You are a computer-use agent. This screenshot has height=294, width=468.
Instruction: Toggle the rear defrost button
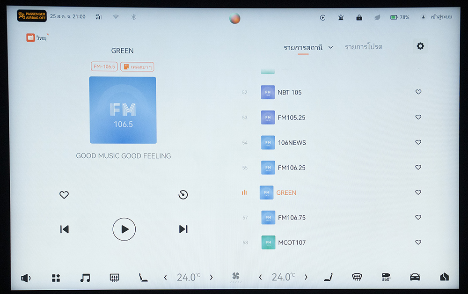pyautogui.click(x=114, y=278)
